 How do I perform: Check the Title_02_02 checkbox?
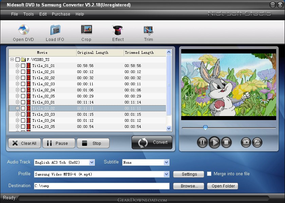pos(23,78)
